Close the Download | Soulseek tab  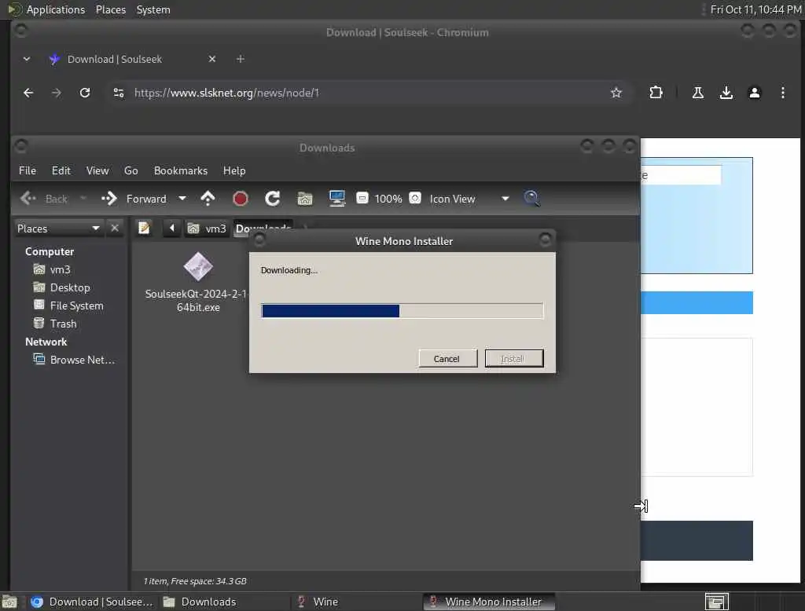[x=212, y=60]
